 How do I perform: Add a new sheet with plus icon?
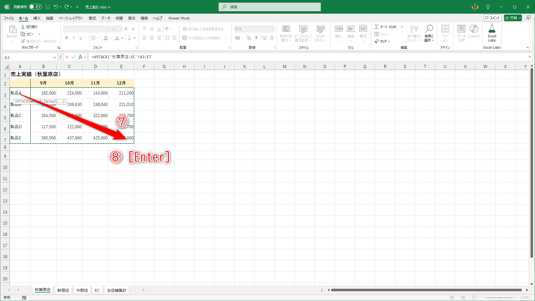(x=143, y=290)
